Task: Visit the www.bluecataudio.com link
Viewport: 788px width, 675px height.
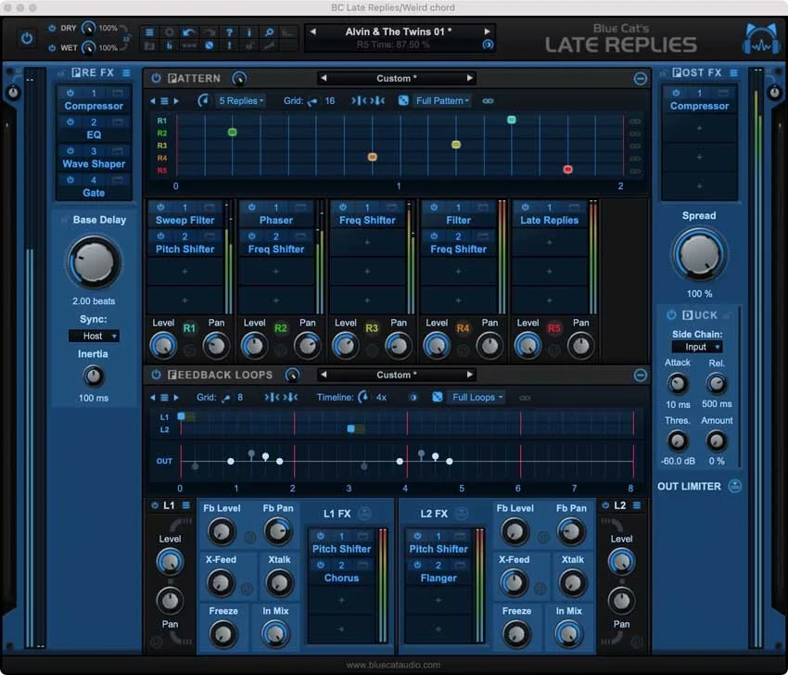Action: point(394,664)
